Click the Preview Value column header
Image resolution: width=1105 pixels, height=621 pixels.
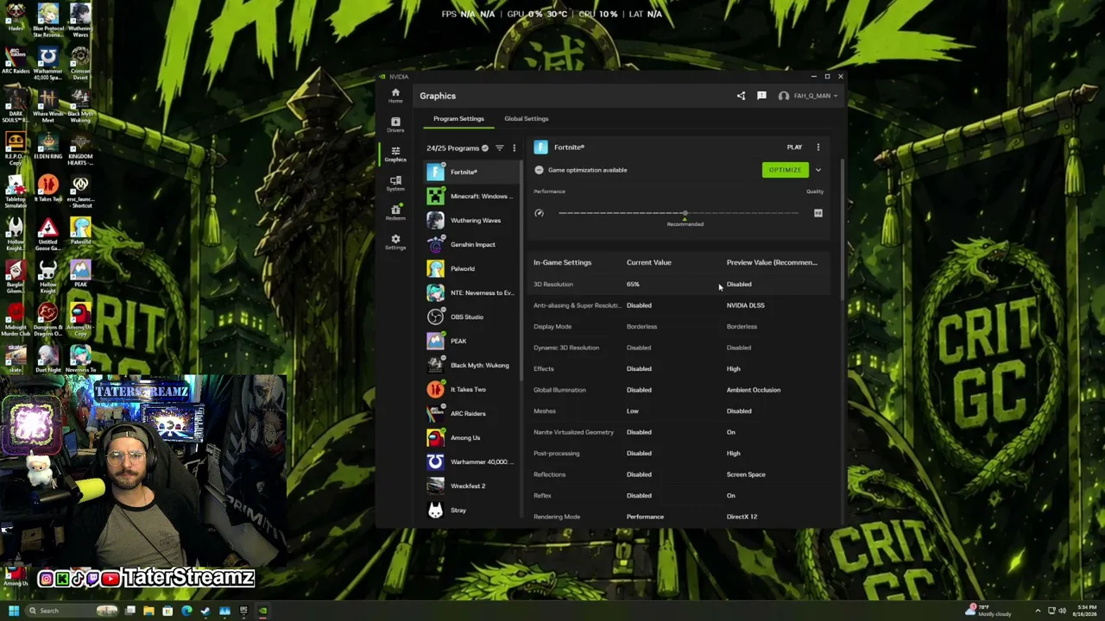pos(772,262)
